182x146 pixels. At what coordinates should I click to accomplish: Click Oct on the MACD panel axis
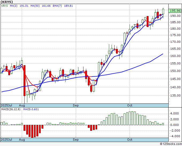coord(130,140)
